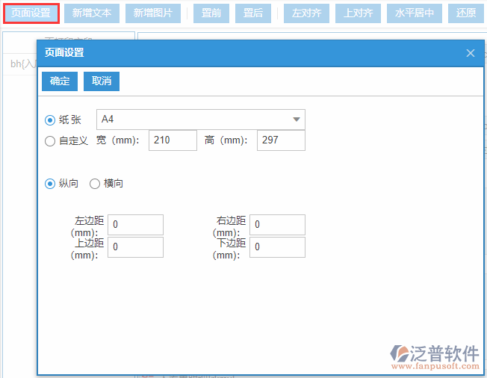Click the 还原 toolbar button

tap(465, 13)
